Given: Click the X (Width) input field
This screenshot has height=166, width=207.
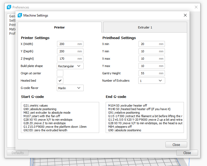Looking at the screenshot, I should tap(67, 44).
